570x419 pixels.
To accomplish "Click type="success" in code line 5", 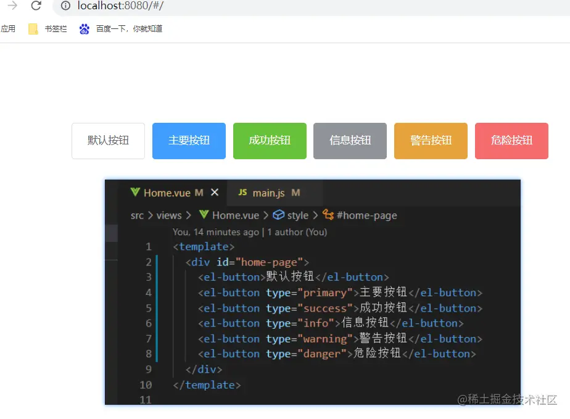I will click(309, 308).
